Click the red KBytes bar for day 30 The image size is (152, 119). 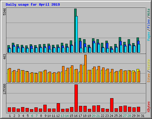138,109
